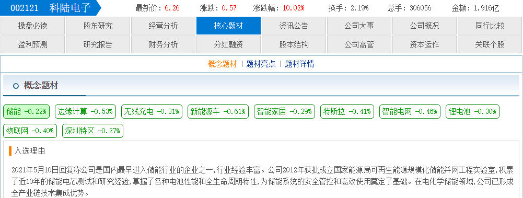
Task: Select the 无线充电 concept tag
Action: pyautogui.click(x=152, y=112)
